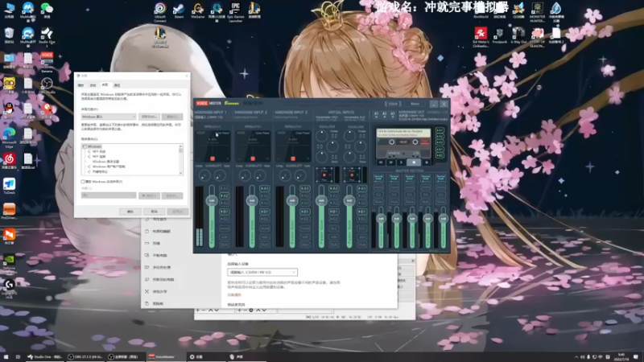Click Save As button in Sound dialog

149,117
